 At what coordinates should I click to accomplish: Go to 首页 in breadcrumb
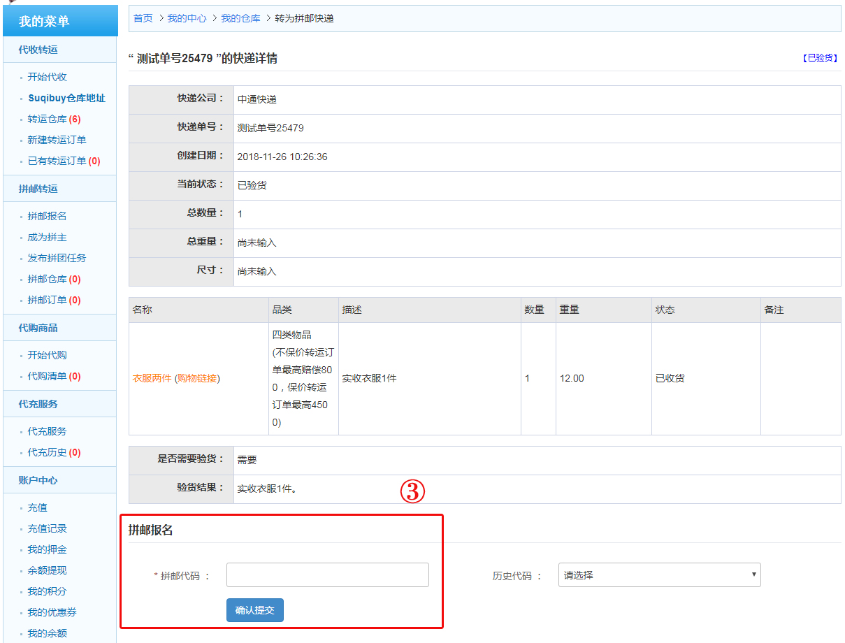pyautogui.click(x=143, y=18)
